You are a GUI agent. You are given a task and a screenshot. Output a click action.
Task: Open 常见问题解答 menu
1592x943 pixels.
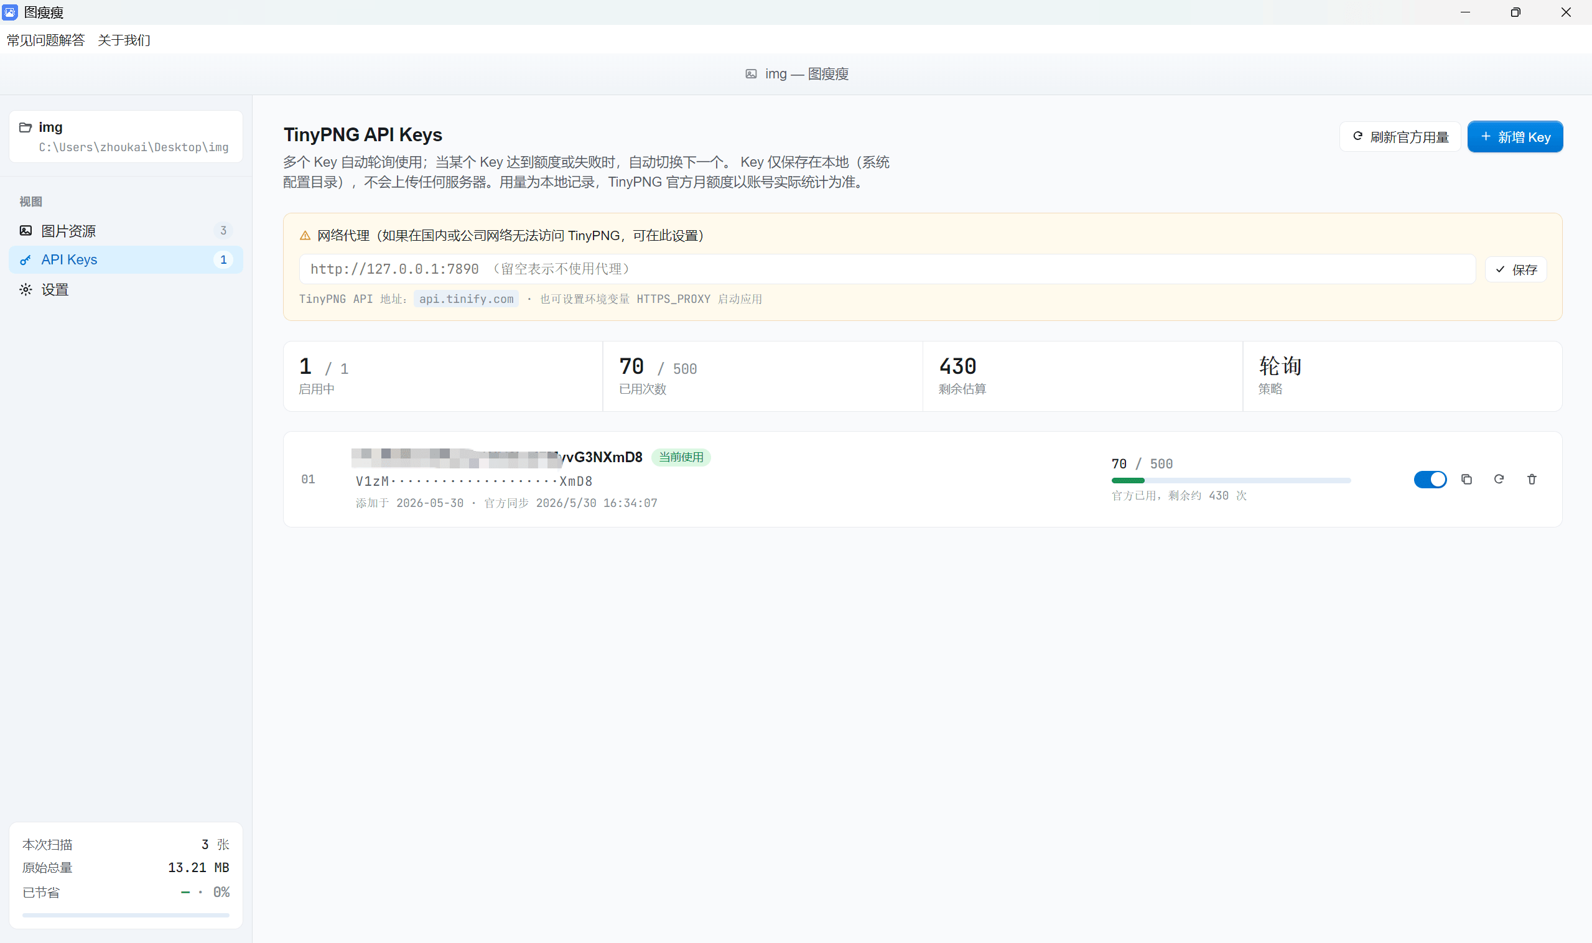46,40
